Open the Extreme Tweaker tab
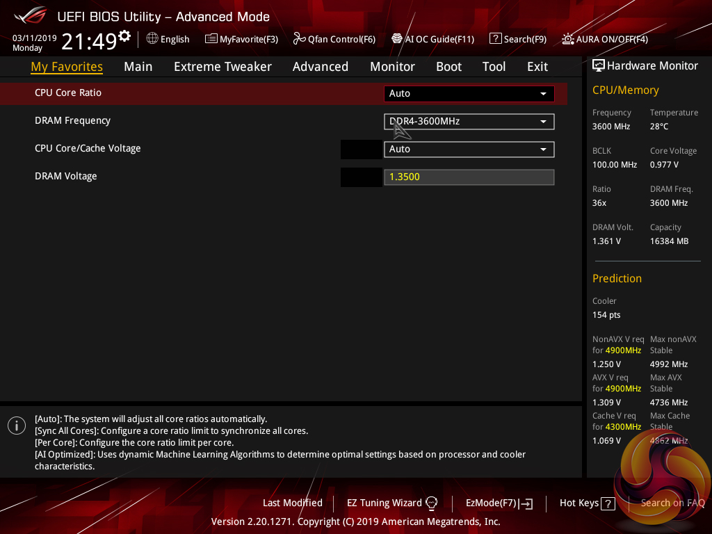 (x=222, y=67)
